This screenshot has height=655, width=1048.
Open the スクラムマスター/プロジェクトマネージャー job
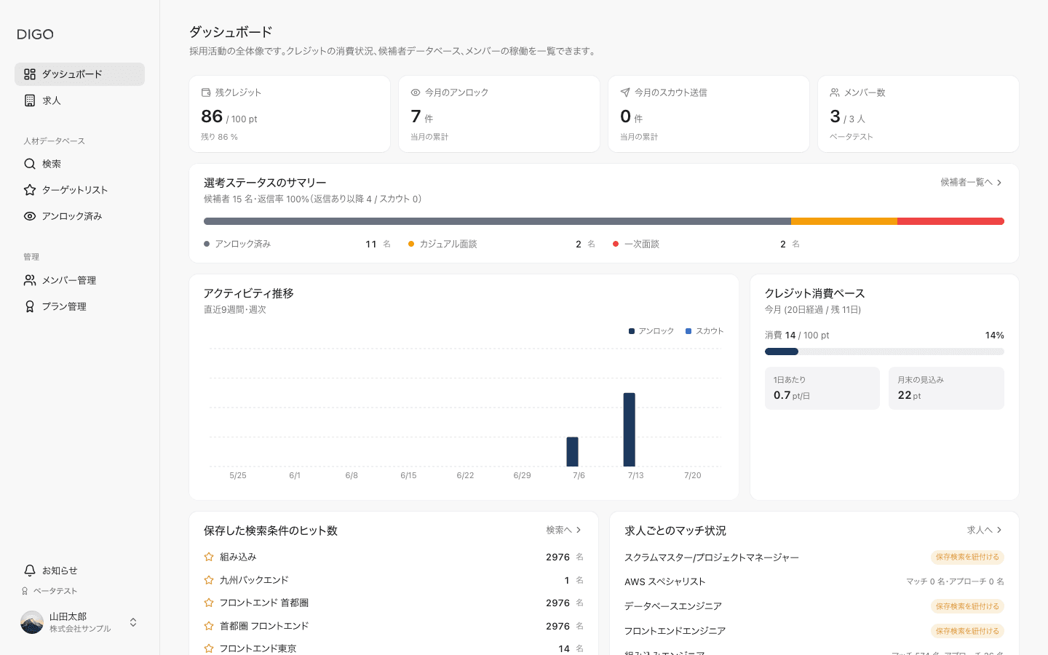tap(814, 557)
